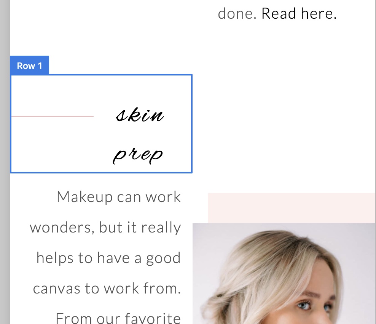
Task: Click the "skin" script heading text
Action: 140,115
